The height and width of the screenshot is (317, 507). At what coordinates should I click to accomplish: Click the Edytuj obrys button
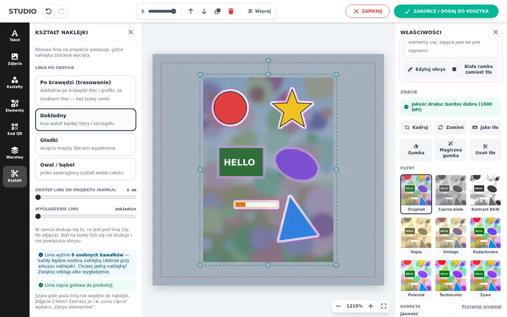click(426, 69)
